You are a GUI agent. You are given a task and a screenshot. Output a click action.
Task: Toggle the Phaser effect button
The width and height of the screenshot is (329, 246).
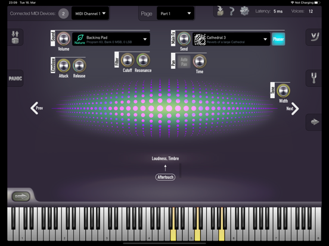coord(278,39)
